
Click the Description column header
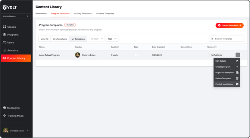click(x=186, y=47)
